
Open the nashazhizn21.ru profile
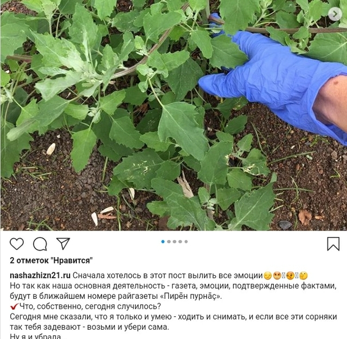coord(40,276)
